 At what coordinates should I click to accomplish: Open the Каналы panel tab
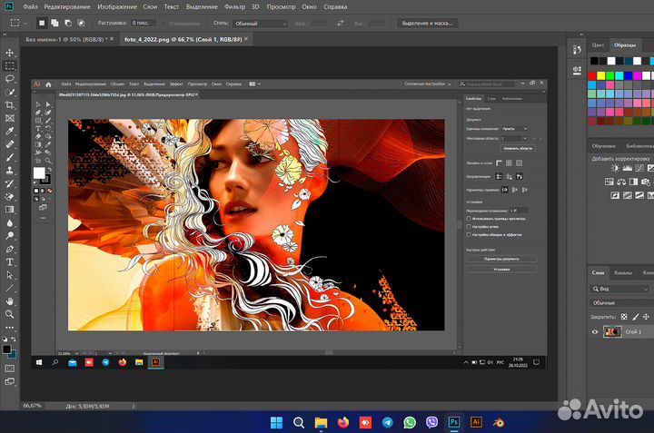click(x=623, y=273)
